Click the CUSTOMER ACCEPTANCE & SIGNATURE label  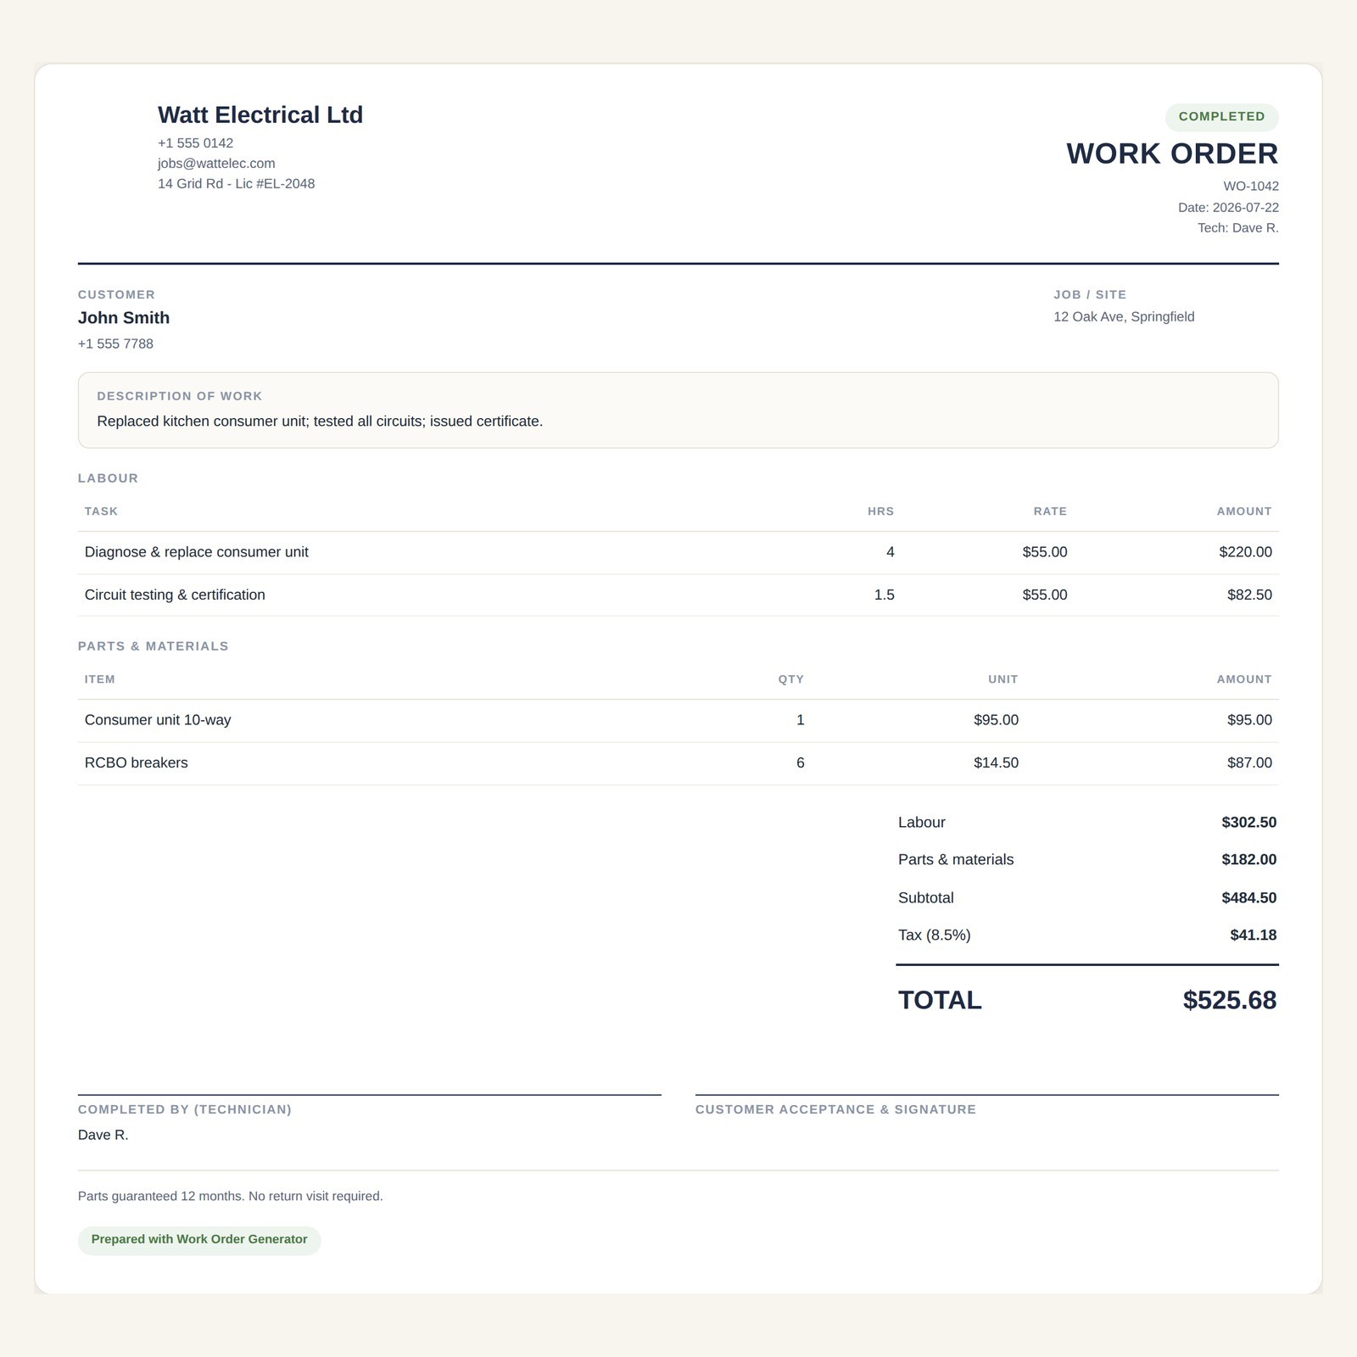pos(835,1109)
